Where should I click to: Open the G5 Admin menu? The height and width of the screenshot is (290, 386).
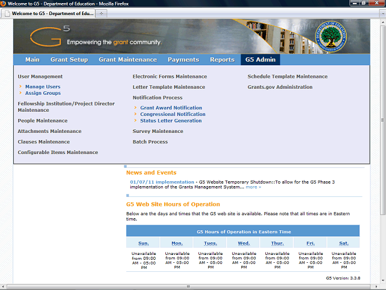coord(260,60)
